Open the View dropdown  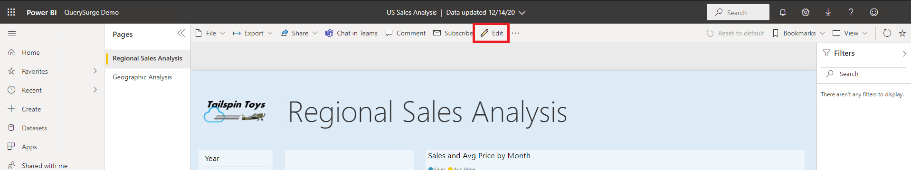point(850,33)
